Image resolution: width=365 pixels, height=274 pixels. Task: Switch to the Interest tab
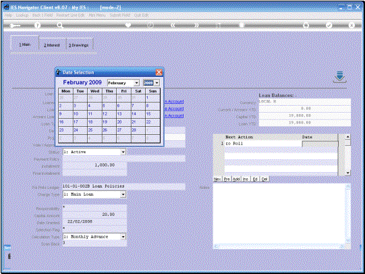point(52,45)
